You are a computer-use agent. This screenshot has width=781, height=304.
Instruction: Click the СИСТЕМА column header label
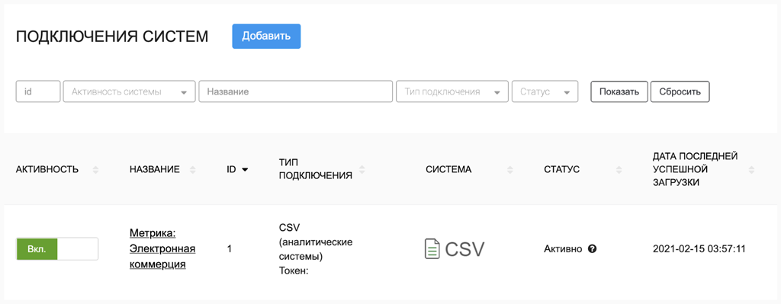click(x=448, y=170)
